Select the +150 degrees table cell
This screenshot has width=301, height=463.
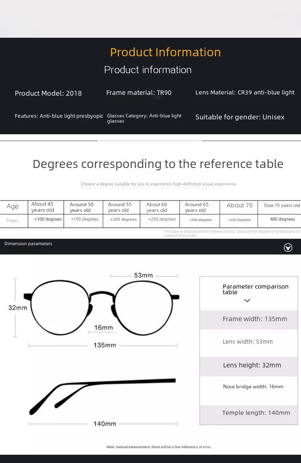[x=84, y=219]
